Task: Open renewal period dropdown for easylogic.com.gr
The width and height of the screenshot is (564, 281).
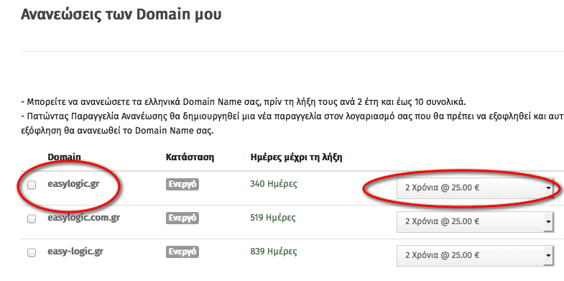Action: [475, 221]
